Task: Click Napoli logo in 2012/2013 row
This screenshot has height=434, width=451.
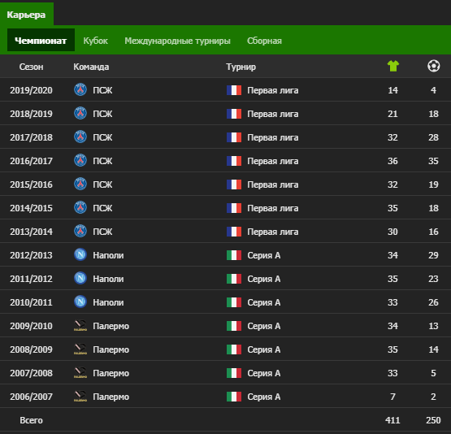Action: pos(80,255)
